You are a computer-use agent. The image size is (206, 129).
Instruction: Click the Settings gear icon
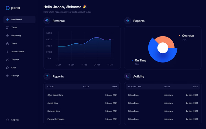click(x=7, y=76)
